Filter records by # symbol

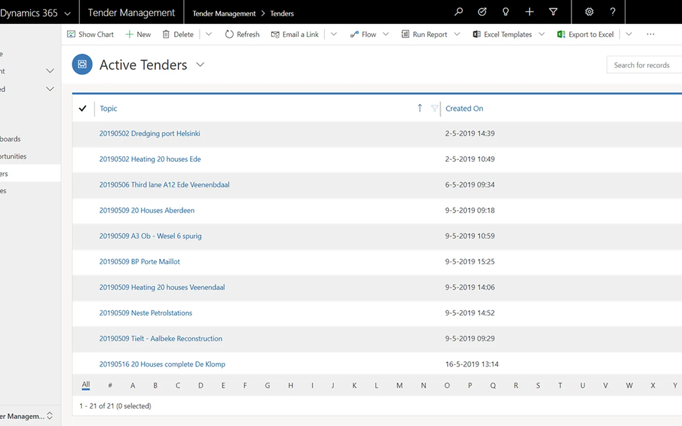click(x=110, y=386)
